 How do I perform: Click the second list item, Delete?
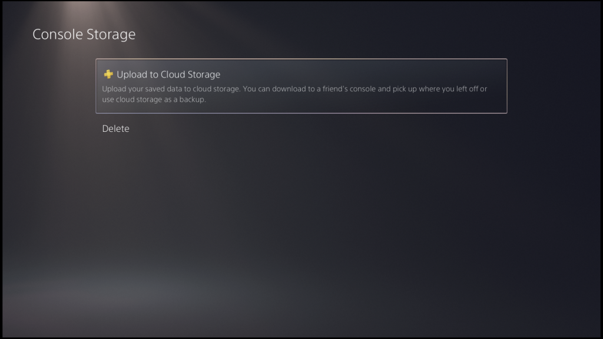[115, 128]
